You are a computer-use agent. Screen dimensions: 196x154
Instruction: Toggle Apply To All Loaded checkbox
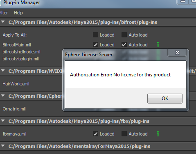tap(95, 35)
